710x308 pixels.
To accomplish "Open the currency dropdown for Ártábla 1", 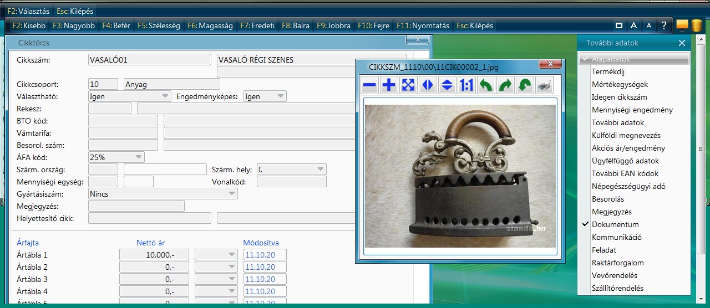I will tap(216, 255).
